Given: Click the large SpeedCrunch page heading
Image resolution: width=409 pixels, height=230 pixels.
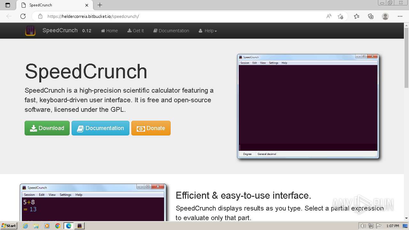Looking at the screenshot, I should coord(86,71).
